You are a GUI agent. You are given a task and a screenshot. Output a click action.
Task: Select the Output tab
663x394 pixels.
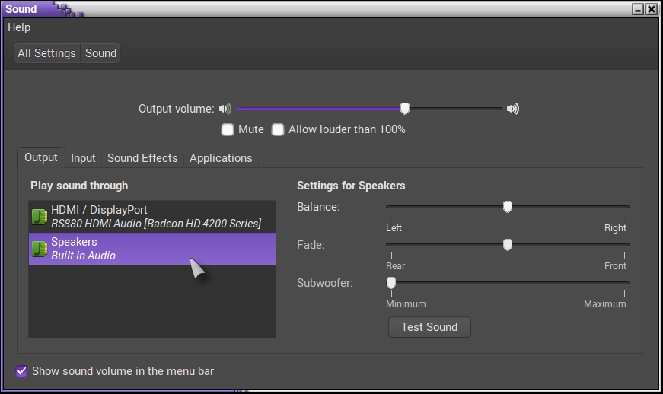coord(41,157)
